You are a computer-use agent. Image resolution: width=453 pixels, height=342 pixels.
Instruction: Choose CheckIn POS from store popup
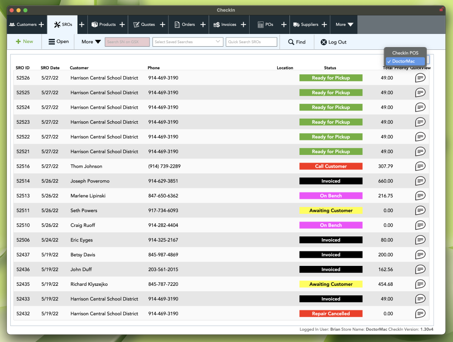point(405,53)
